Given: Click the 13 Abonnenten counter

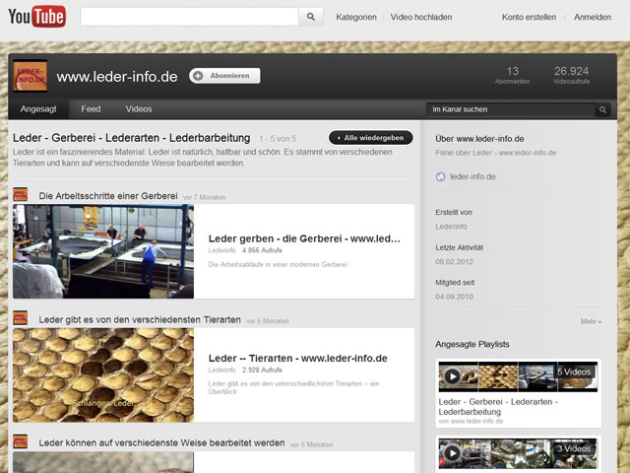Looking at the screenshot, I should point(512,75).
